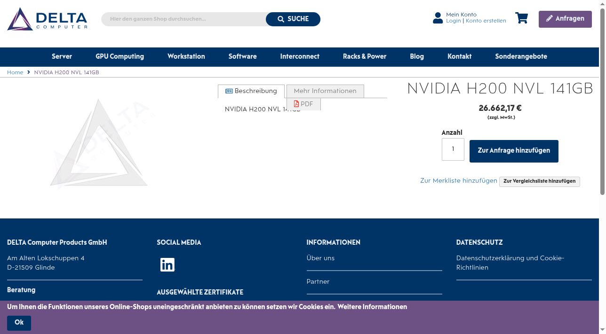The width and height of the screenshot is (606, 334).
Task: Open the Server menu
Action: [x=62, y=57]
